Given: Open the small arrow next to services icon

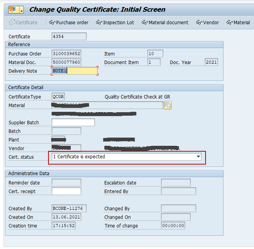Looking at the screenshot, I should click(x=21, y=10).
